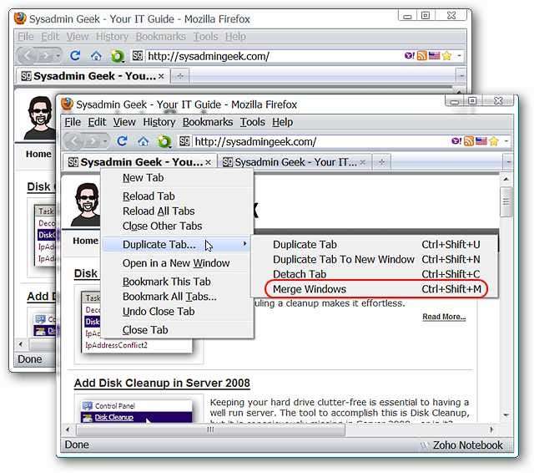Click the Home icon in the background window

tap(96, 56)
